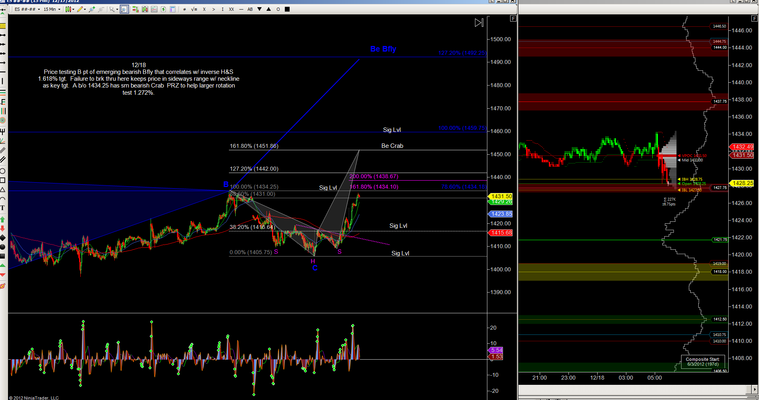Toggle the F button on right chart

pos(755,18)
